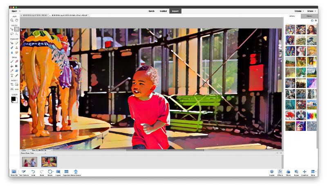The image size is (327, 188).
Task: Select the Color Picker eyedropper tool
Action: coord(12,71)
